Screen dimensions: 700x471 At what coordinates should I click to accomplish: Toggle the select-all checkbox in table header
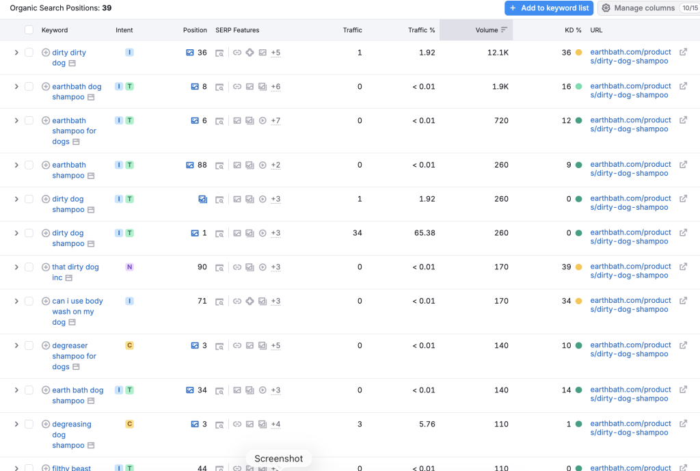click(x=29, y=30)
